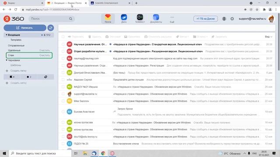Switch to the Scientific Entertainment browser tab
The width and height of the screenshot is (280, 157).
[110, 3]
